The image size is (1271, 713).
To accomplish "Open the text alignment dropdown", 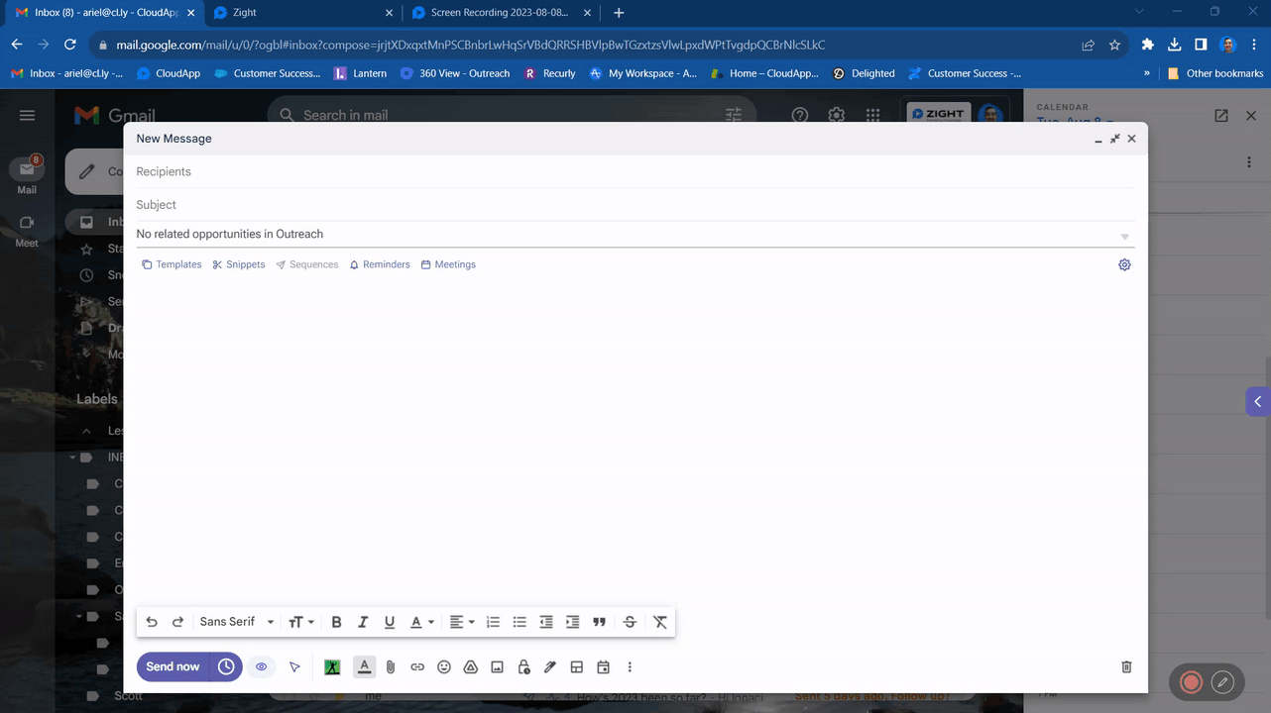I will [462, 622].
